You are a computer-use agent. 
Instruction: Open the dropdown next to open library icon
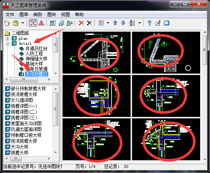[23, 23]
